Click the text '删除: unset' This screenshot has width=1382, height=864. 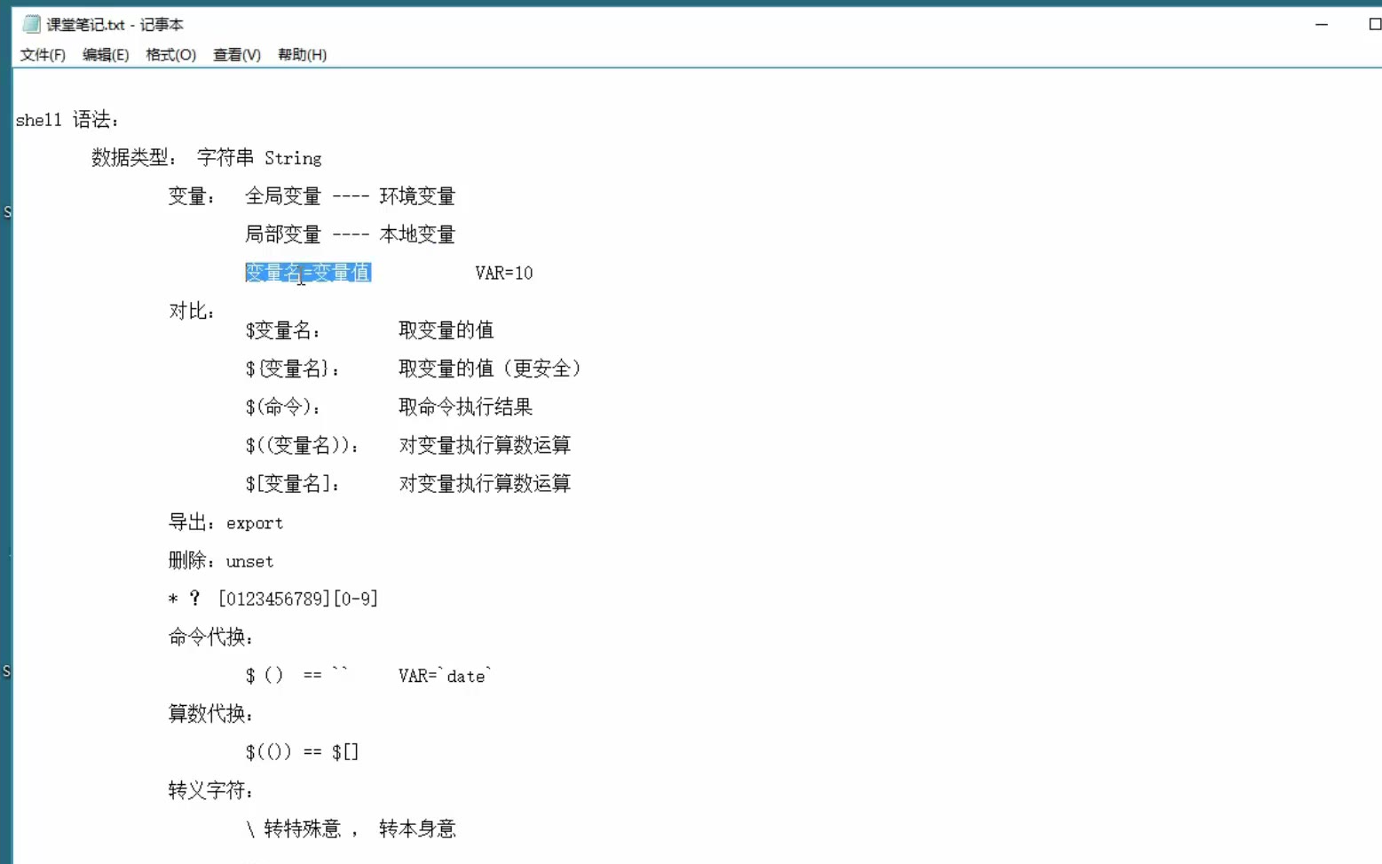pos(221,561)
